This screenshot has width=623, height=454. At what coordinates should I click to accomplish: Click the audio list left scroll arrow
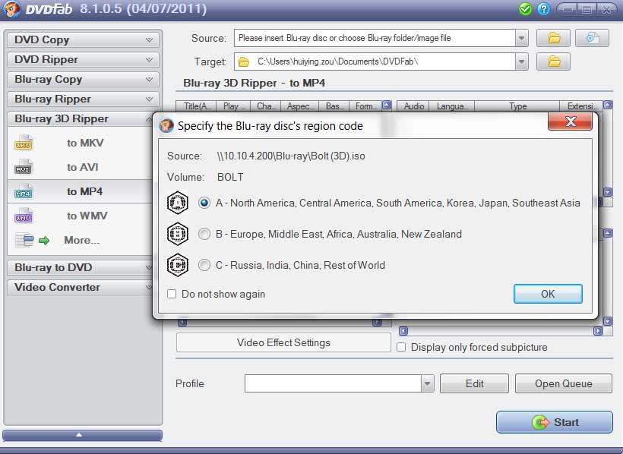(403, 331)
